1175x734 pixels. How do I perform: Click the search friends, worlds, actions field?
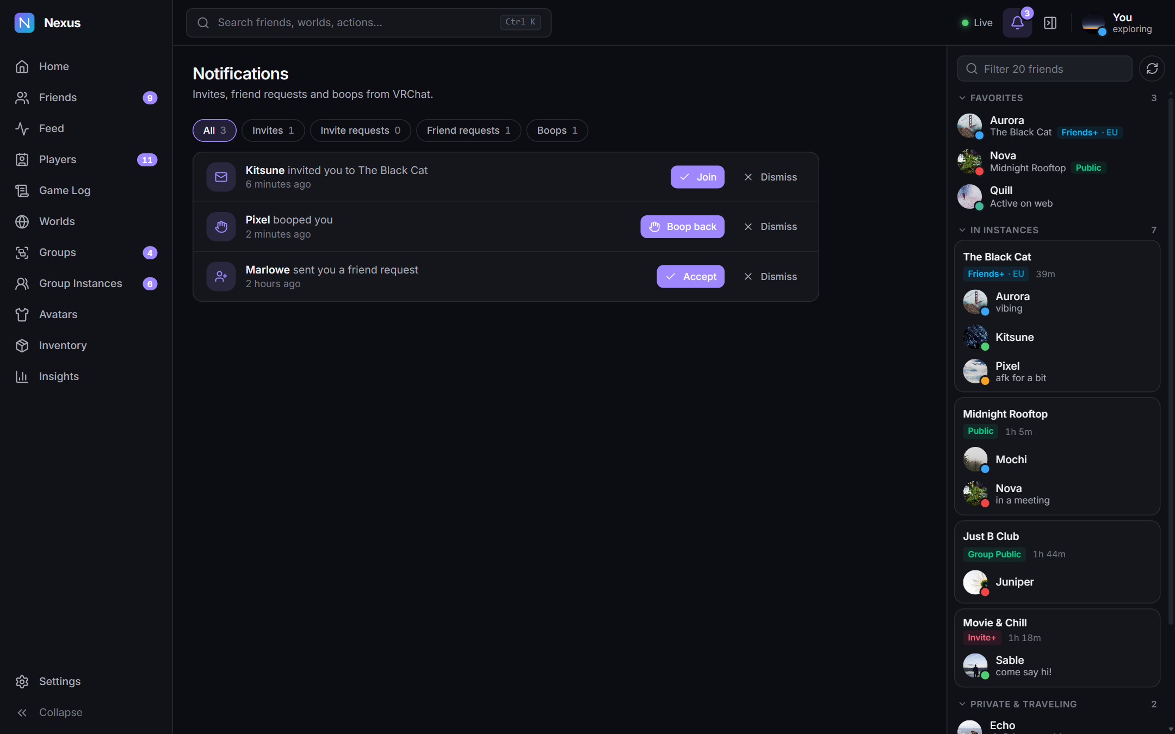pos(368,23)
